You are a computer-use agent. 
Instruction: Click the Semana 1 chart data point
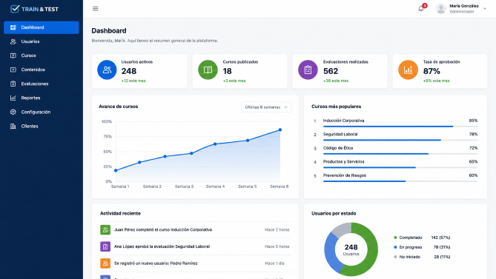(116, 170)
